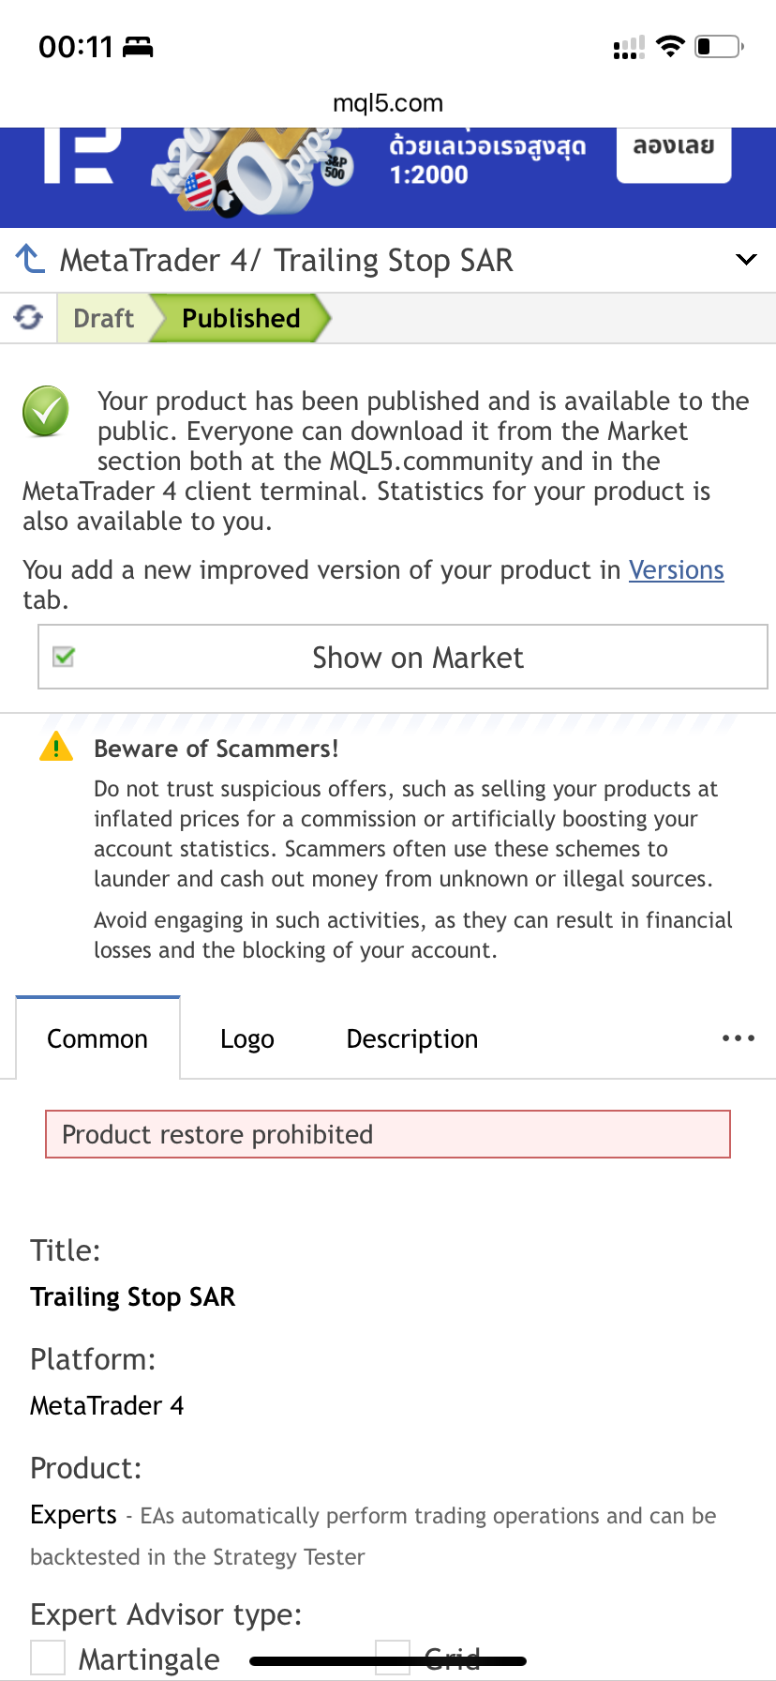Switch to the Description tab
This screenshot has height=1681, width=776.
(412, 1038)
